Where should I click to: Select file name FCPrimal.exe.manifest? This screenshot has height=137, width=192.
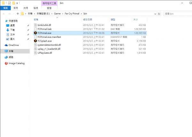coord(49,37)
